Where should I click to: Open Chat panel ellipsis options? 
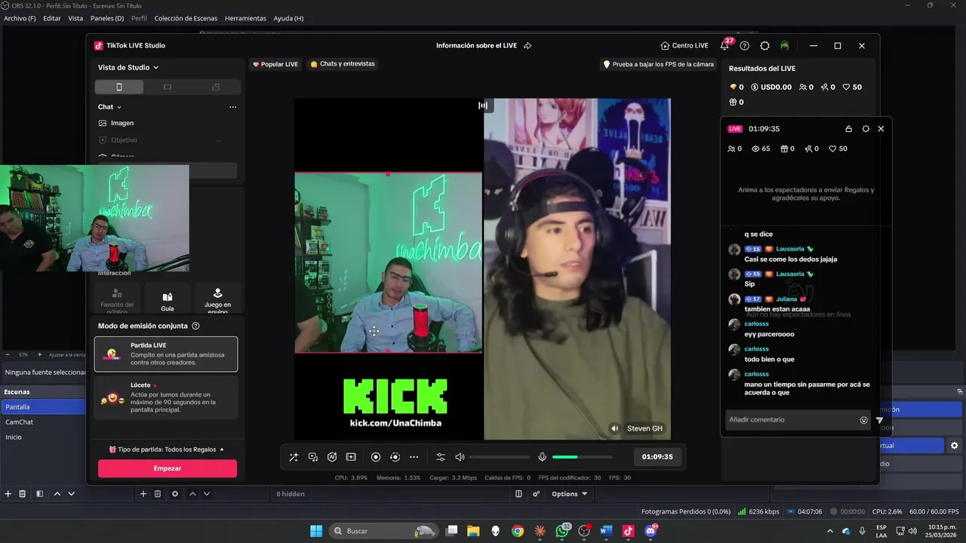tap(232, 107)
